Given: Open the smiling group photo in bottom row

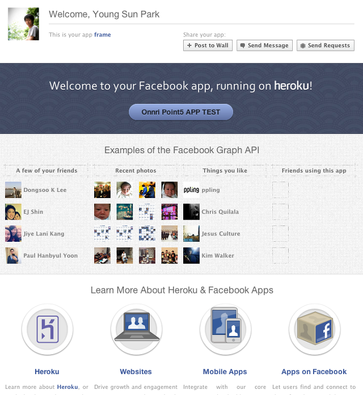Looking at the screenshot, I should tap(170, 255).
